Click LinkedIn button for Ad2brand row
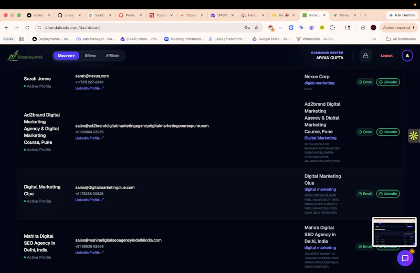The height and width of the screenshot is (273, 420). coord(388,132)
